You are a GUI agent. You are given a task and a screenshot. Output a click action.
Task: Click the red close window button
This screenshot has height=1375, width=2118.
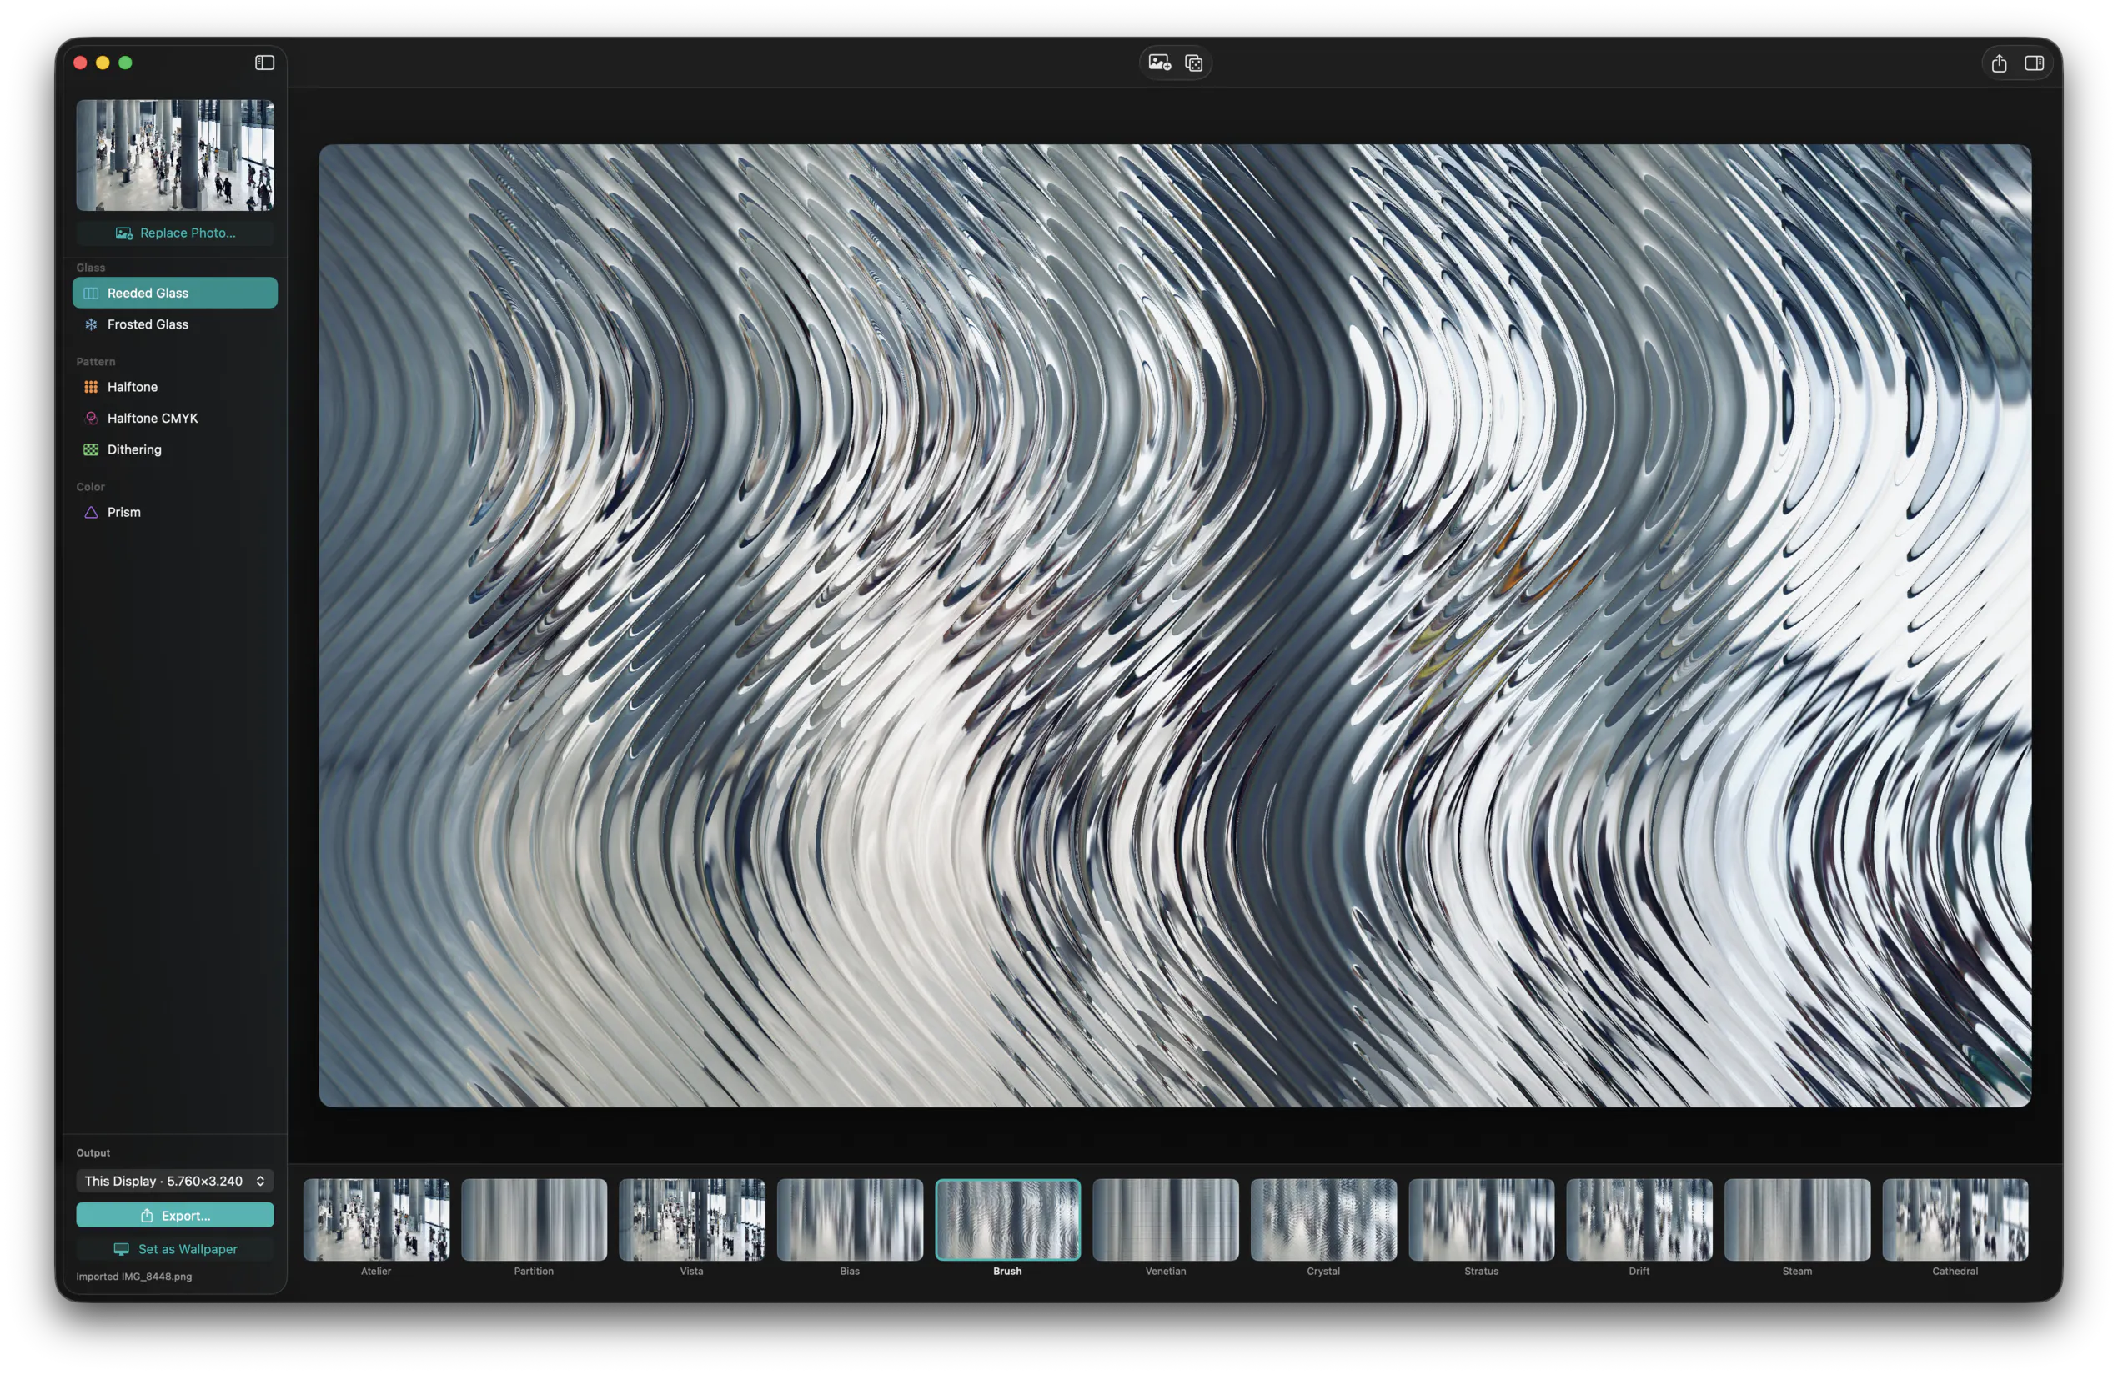coord(80,63)
